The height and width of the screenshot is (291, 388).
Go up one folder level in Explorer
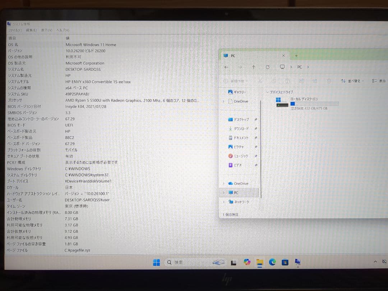[x=253, y=67]
